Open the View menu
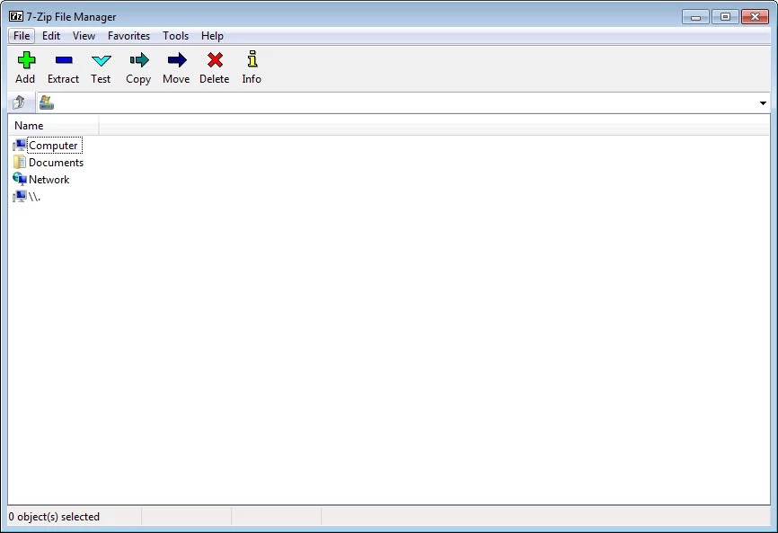The image size is (778, 533). click(84, 36)
